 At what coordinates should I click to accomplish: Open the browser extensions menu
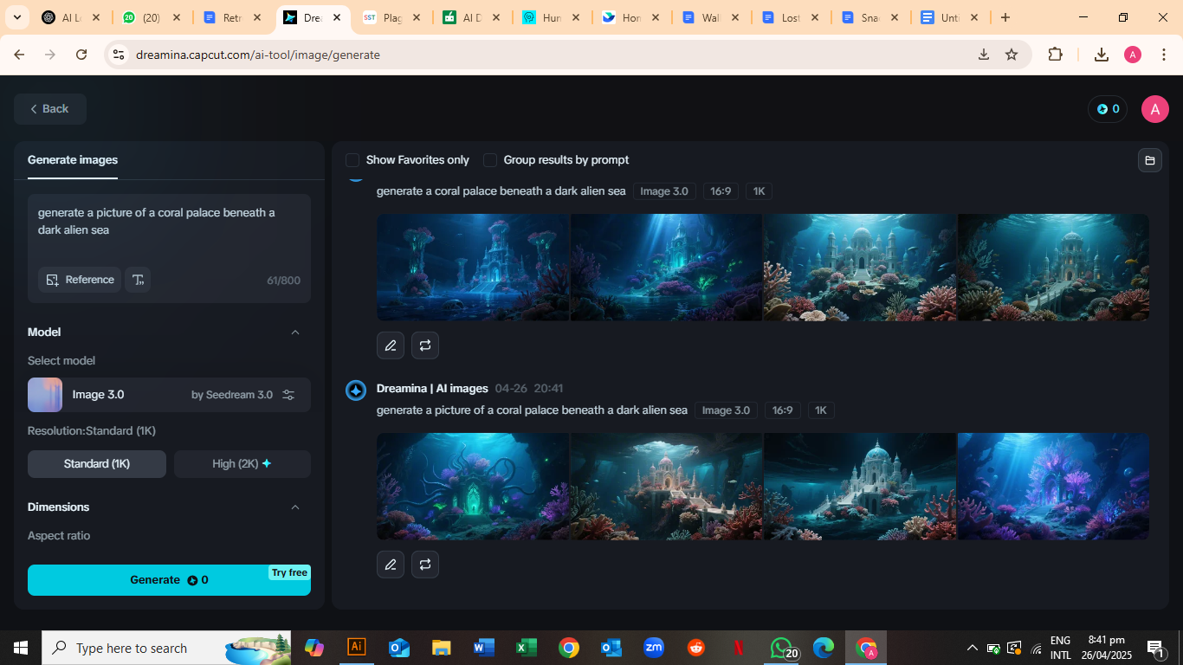(1055, 55)
